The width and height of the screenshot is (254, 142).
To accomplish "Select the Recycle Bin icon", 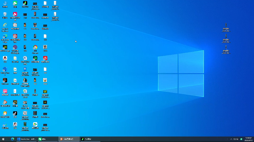I will [x=5, y=15].
